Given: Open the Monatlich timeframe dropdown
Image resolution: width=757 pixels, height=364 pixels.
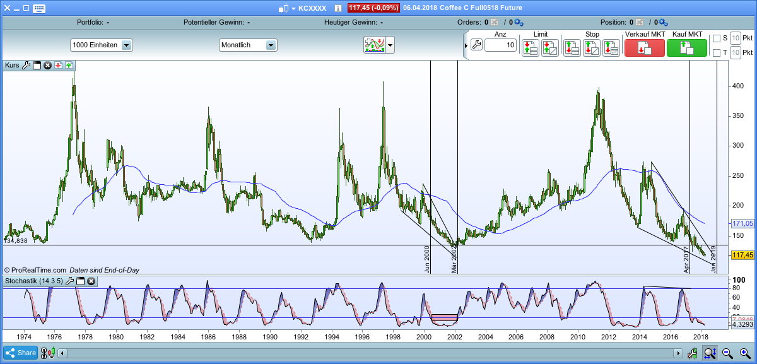Looking at the screenshot, I should 248,45.
